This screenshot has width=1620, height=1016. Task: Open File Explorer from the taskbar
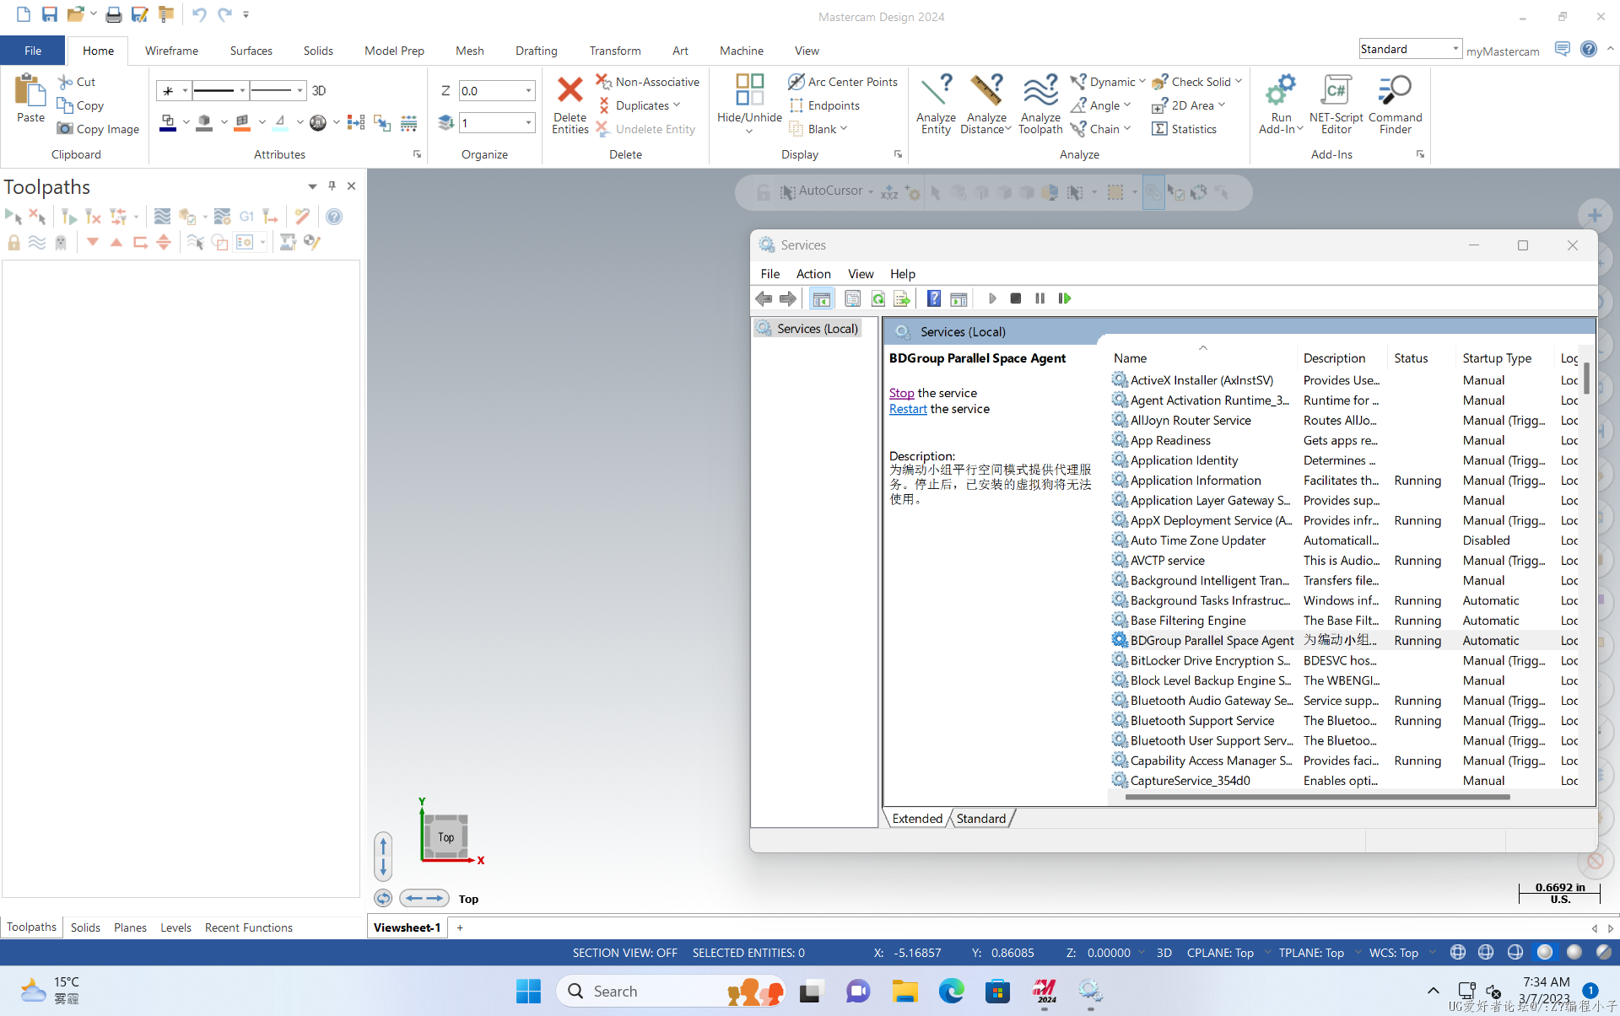pyautogui.click(x=904, y=992)
